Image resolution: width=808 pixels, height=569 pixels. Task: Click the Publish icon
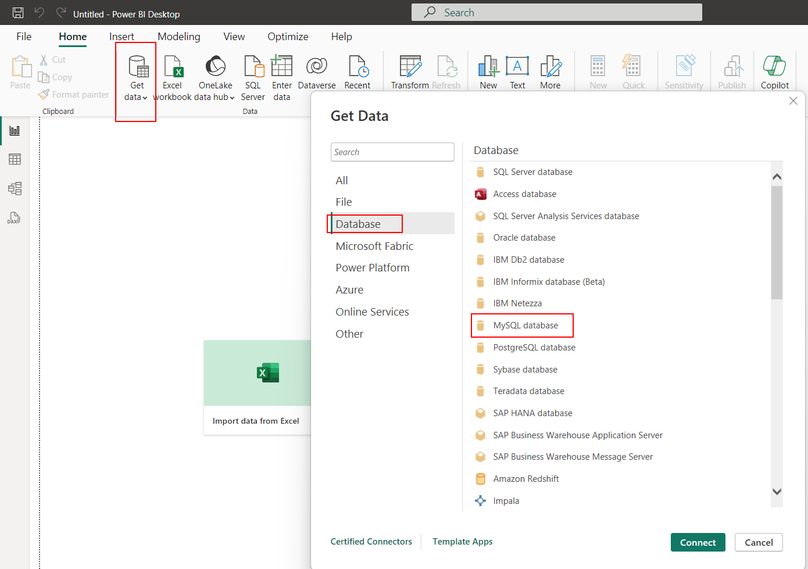tap(733, 66)
